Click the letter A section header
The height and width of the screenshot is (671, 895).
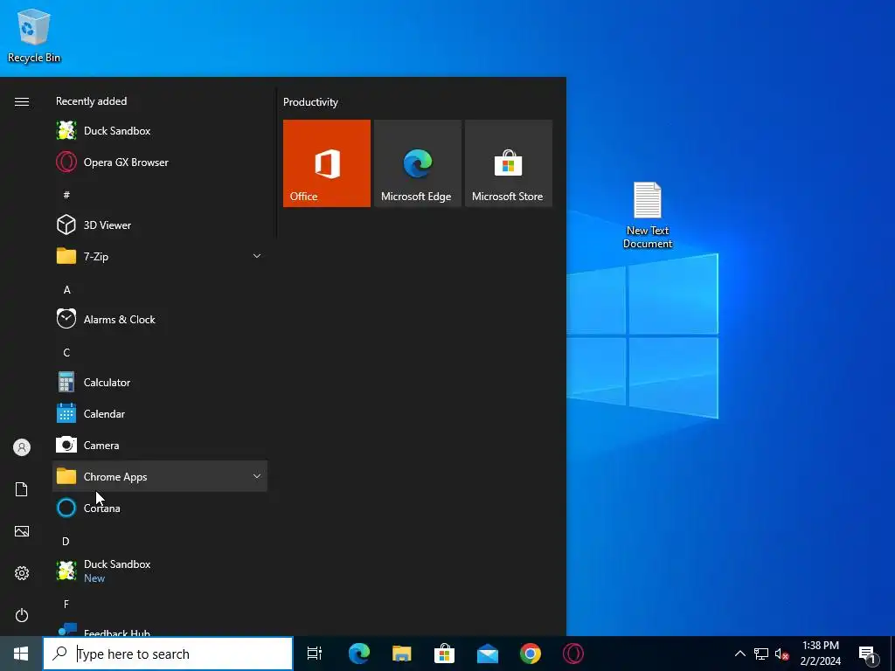pyautogui.click(x=66, y=290)
